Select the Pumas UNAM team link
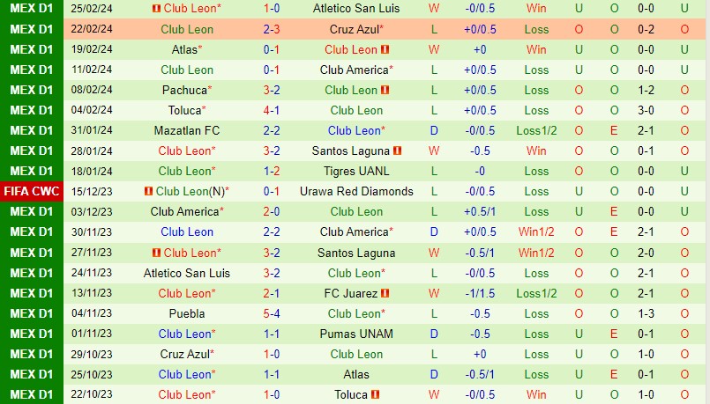The height and width of the screenshot is (404, 710). 356,334
